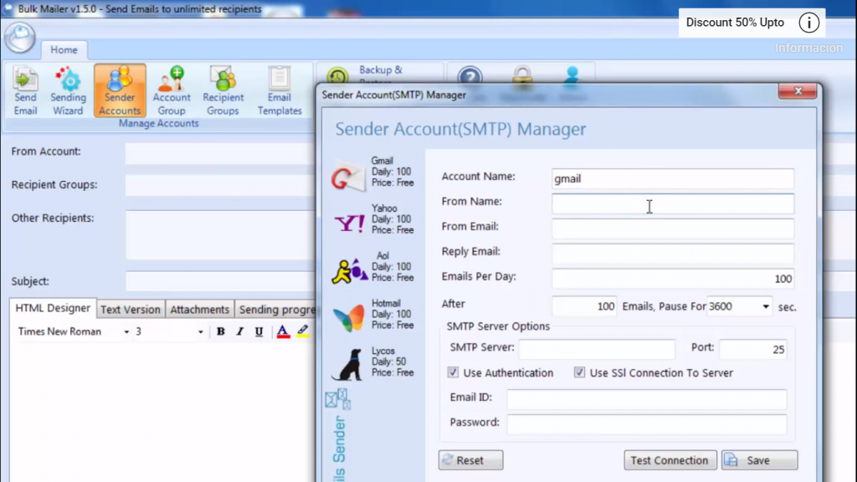
Task: Switch to the Text Version tab
Action: [131, 310]
